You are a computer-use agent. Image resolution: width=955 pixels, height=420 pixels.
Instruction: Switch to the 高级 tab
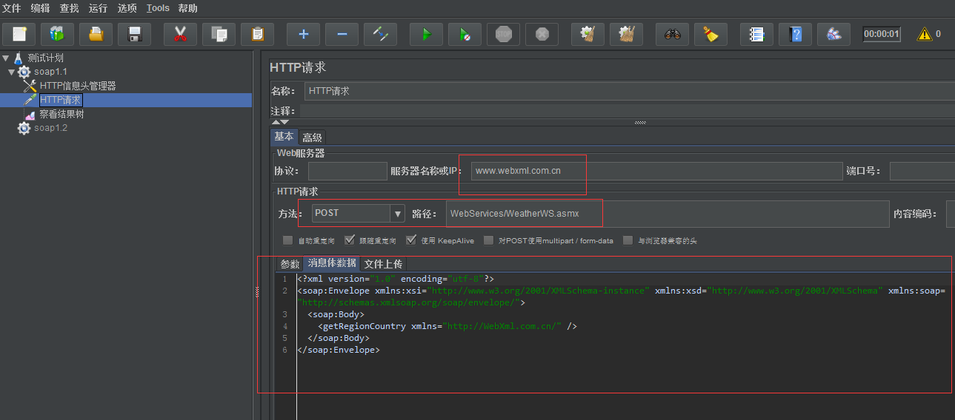click(312, 138)
